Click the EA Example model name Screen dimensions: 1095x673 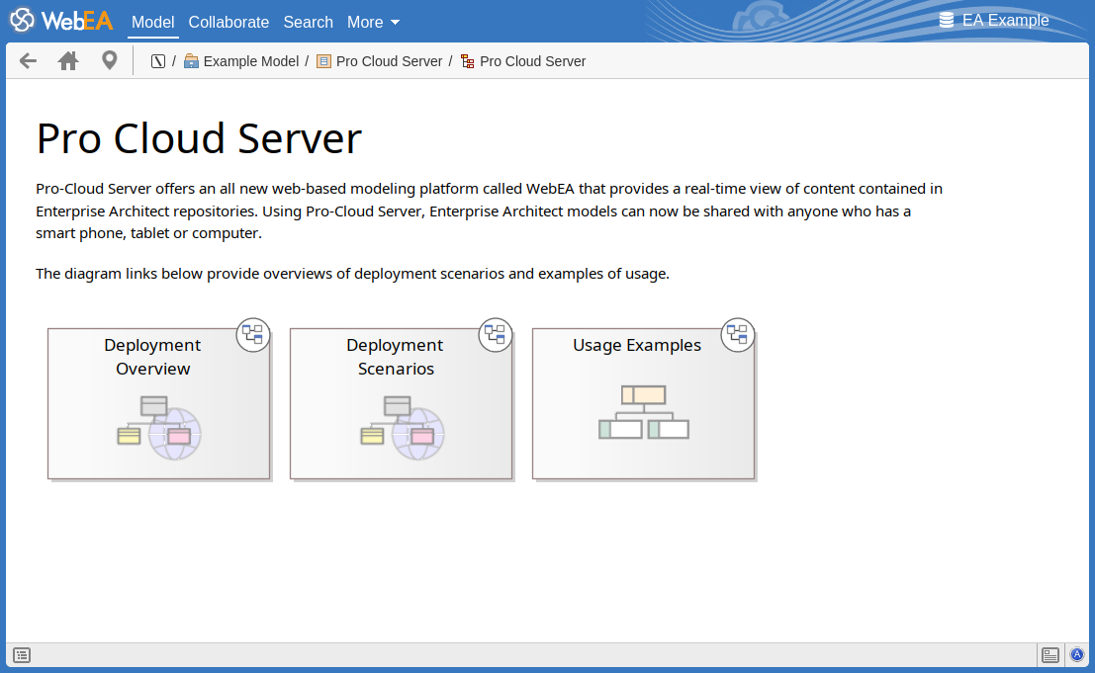tap(1004, 21)
